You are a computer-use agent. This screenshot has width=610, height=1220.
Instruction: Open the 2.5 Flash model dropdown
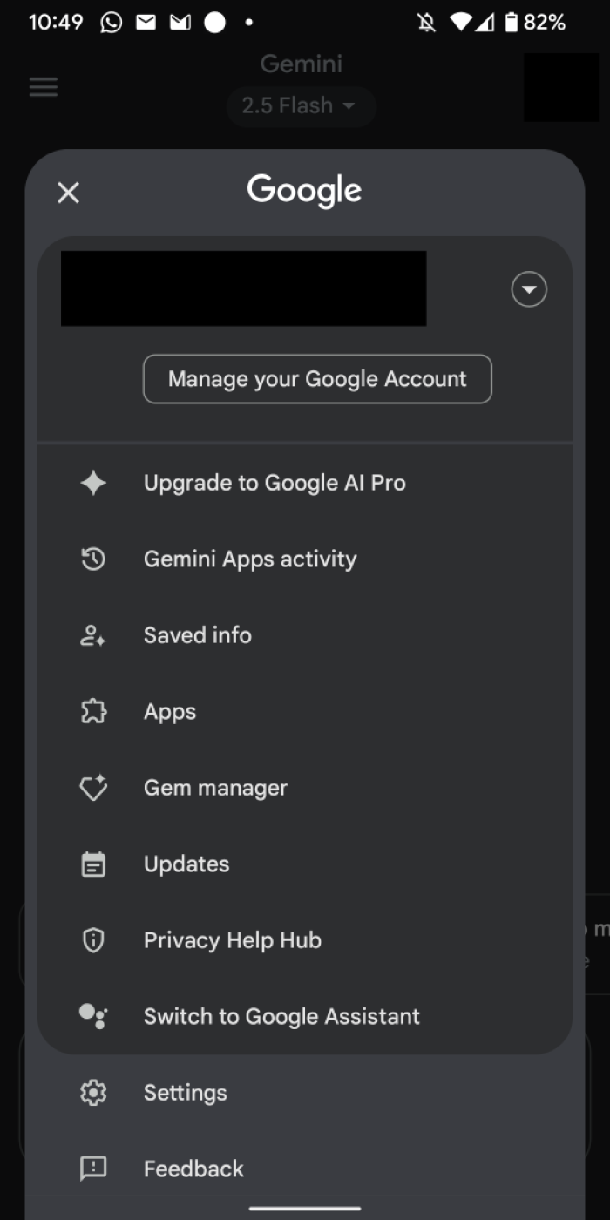pyautogui.click(x=301, y=106)
